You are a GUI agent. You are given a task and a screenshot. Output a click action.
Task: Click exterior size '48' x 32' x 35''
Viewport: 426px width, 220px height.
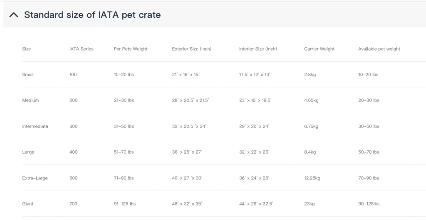(x=187, y=204)
